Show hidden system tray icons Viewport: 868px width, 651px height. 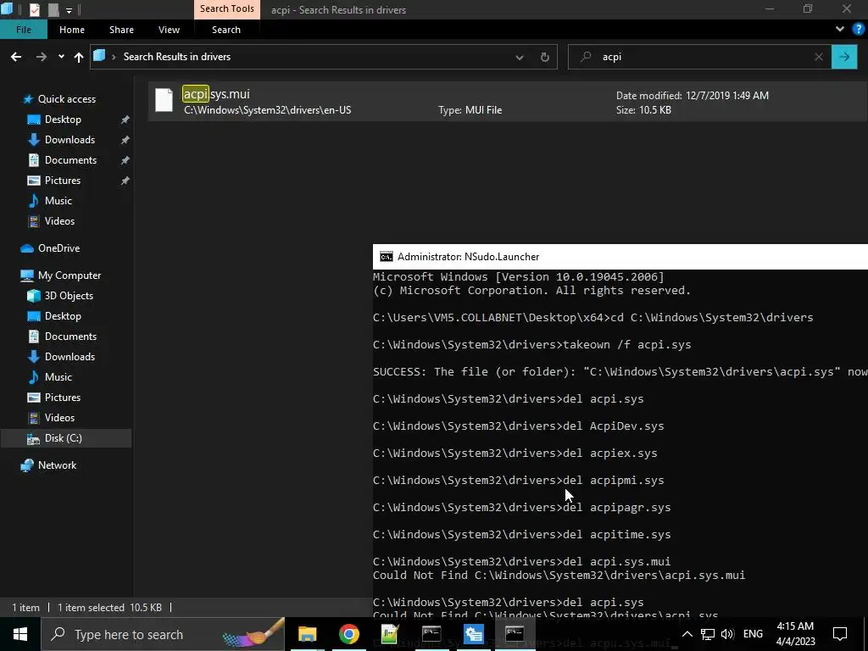point(687,634)
